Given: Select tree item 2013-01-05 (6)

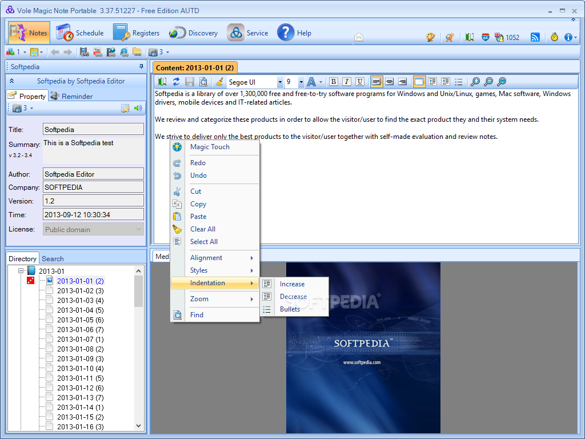Looking at the screenshot, I should (80, 320).
